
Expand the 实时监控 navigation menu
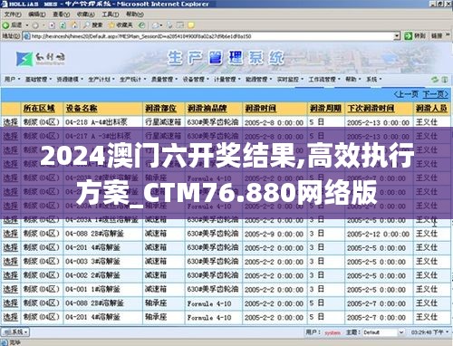290,80
